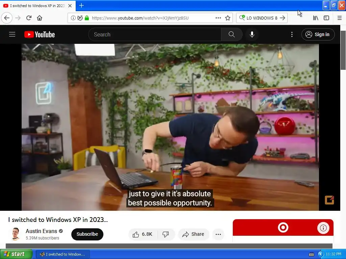Show site information icon in address bar
346x259 pixels.
point(73,18)
